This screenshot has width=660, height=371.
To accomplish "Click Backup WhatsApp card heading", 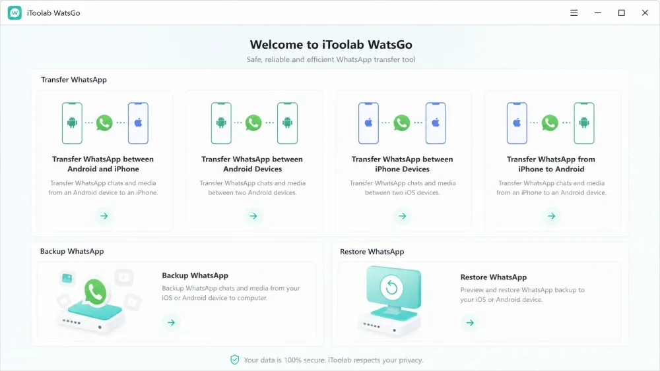I will pos(195,275).
